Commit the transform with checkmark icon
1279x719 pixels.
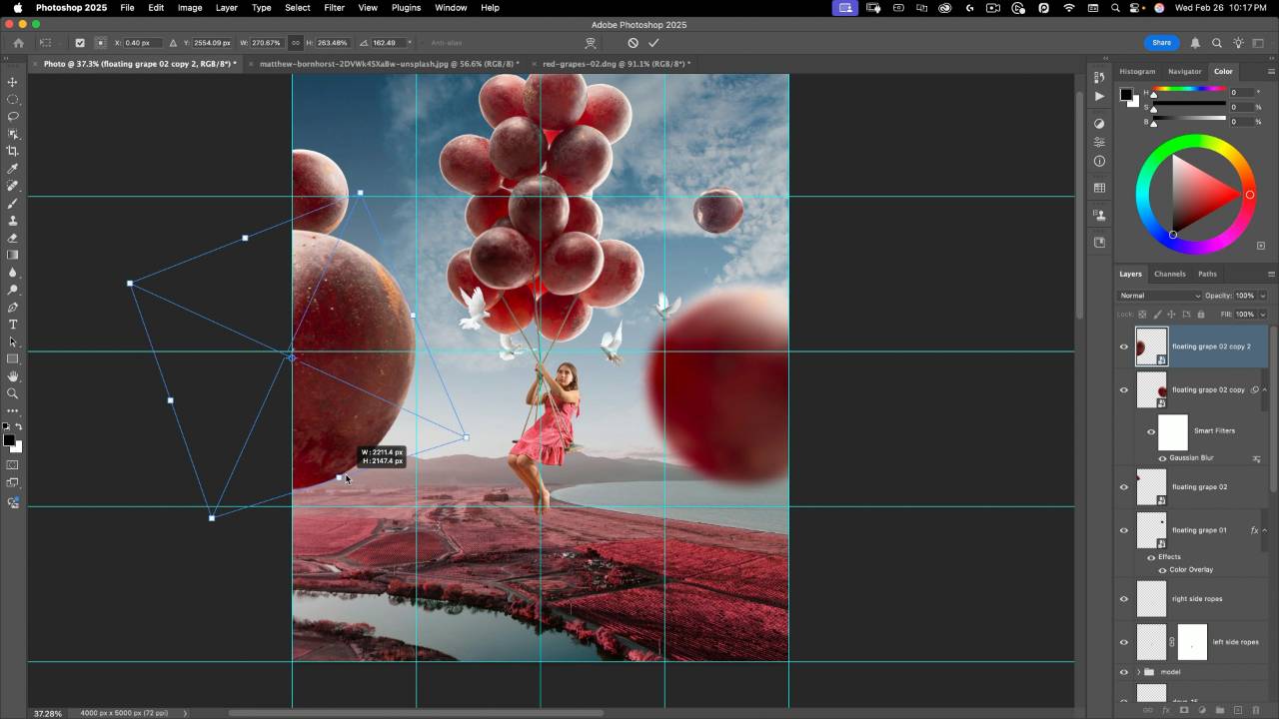[653, 43]
